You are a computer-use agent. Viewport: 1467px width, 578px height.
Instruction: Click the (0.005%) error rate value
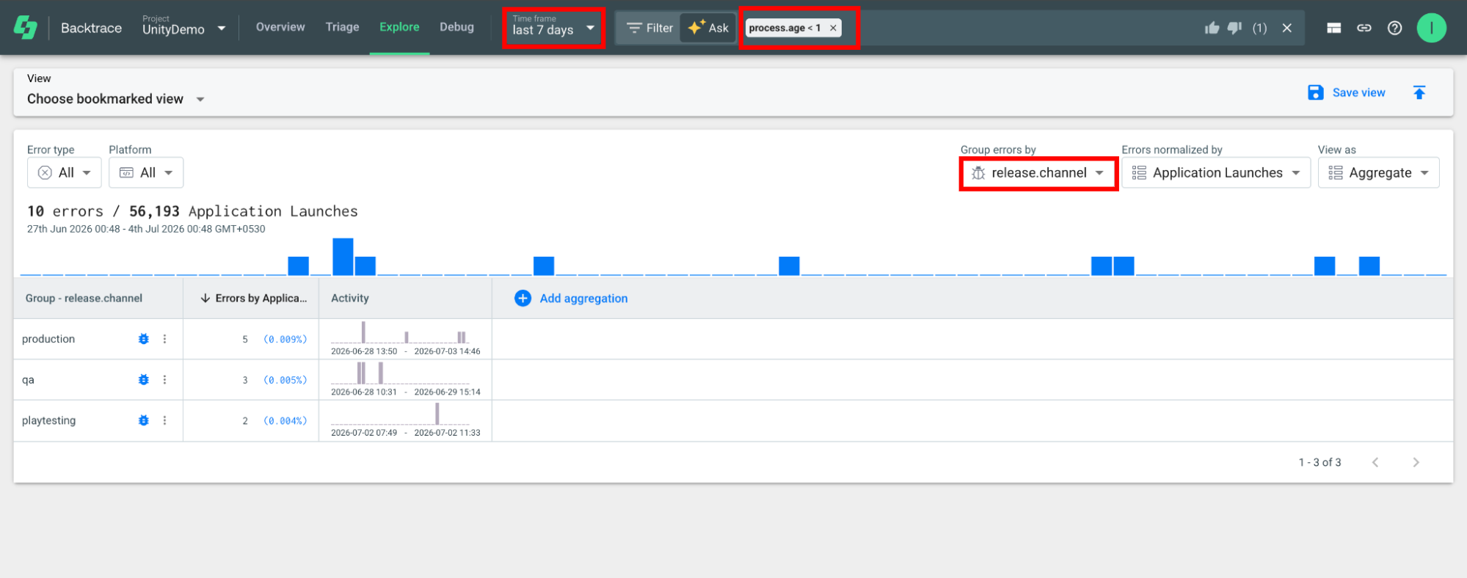(285, 380)
